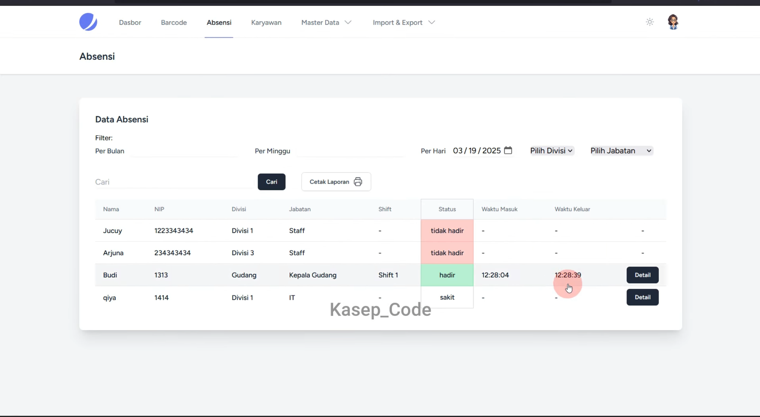
Task: Click the Status column header
Action: tap(447, 209)
